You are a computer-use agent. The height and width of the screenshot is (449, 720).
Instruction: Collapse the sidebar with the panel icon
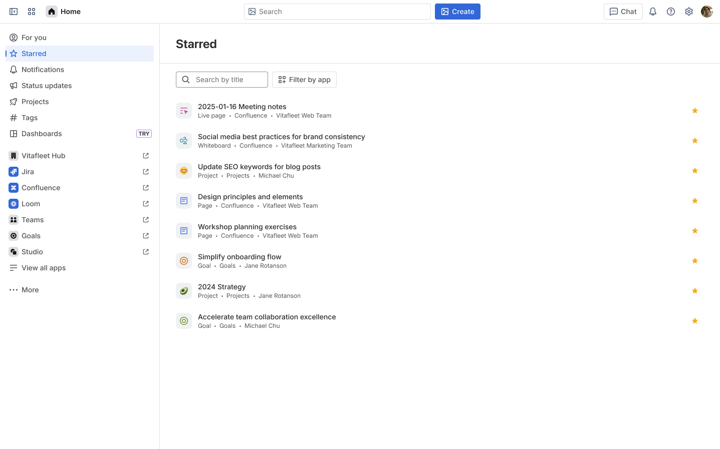coord(14,12)
